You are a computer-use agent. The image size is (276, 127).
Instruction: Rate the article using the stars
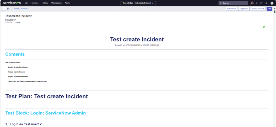[x=9, y=22]
